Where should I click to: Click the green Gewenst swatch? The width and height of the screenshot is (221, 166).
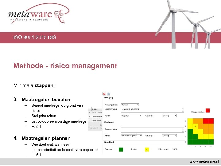coord(121,149)
